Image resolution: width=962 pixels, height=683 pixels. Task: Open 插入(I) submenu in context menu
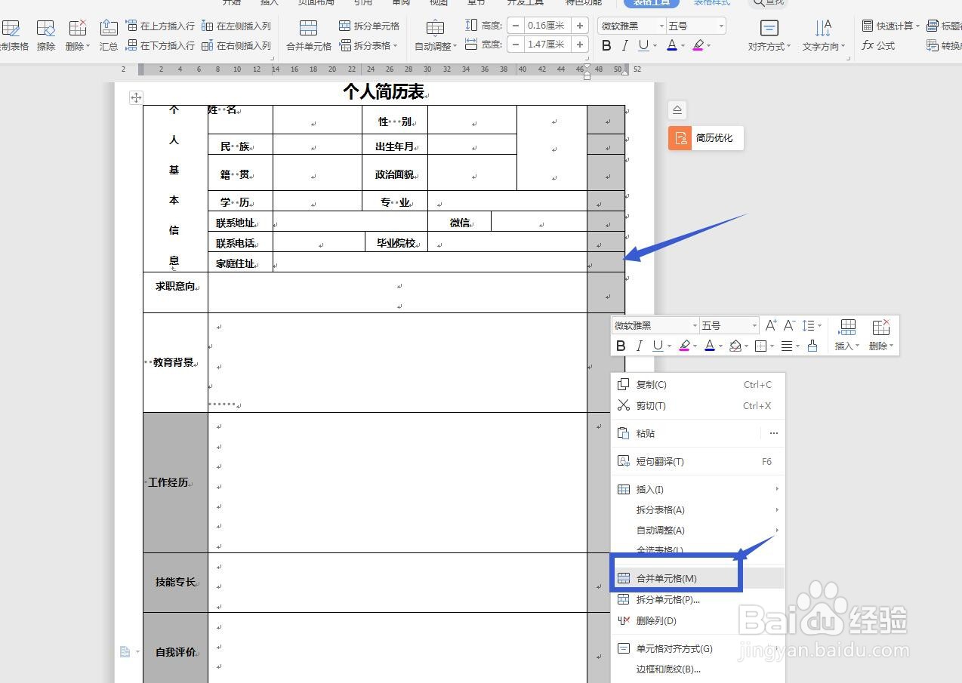pos(698,489)
